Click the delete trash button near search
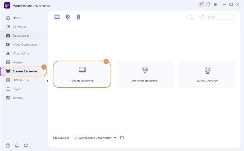 192,17
